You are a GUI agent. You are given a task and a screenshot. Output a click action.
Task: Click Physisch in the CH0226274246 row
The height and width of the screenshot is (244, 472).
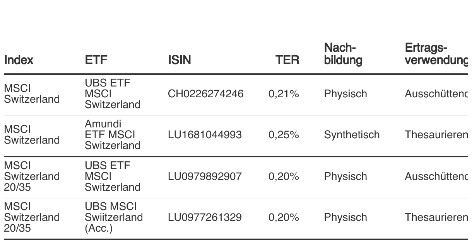(x=345, y=94)
